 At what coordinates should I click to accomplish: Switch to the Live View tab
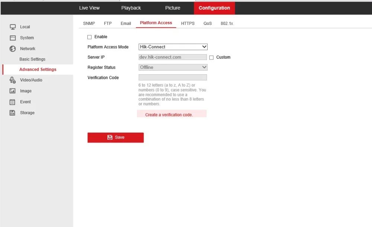click(x=89, y=8)
